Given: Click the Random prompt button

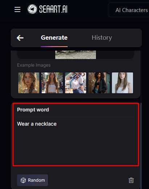Looking at the screenshot, I should click(32, 180).
